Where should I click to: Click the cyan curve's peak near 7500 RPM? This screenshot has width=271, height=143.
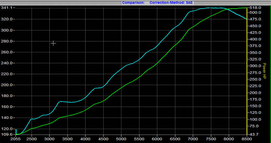pos(210,8)
